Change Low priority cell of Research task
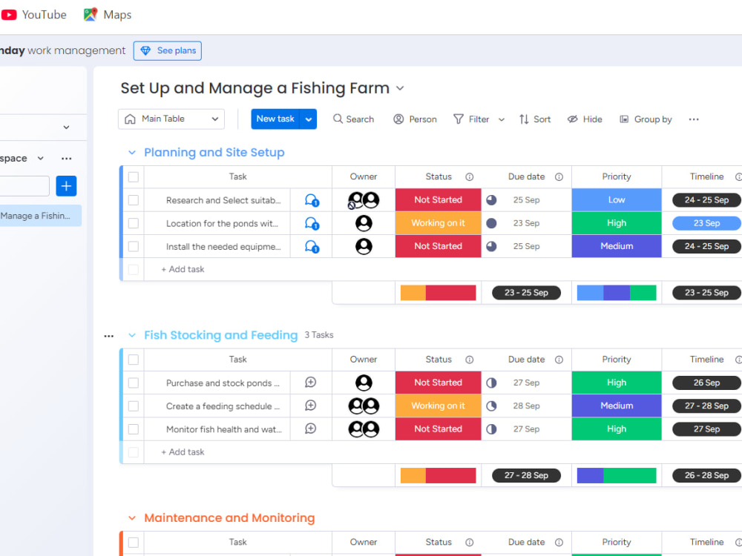Viewport: 742px width, 556px height. point(617,200)
